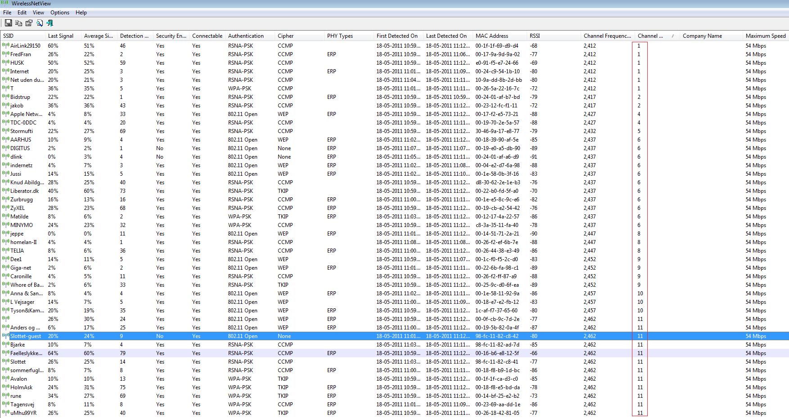Screen dimensions: 789x418
Task: Click the Save toolbar icon
Action: point(8,23)
